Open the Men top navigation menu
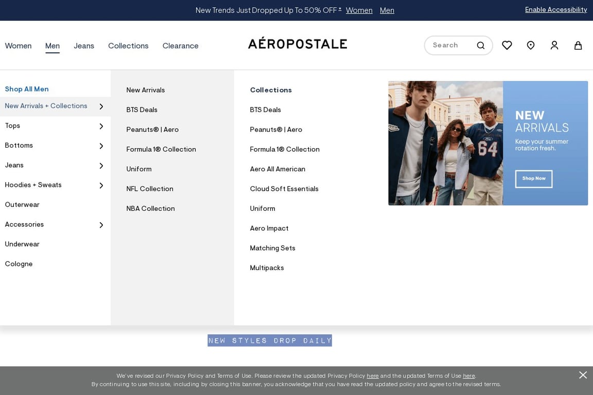 [x=52, y=46]
